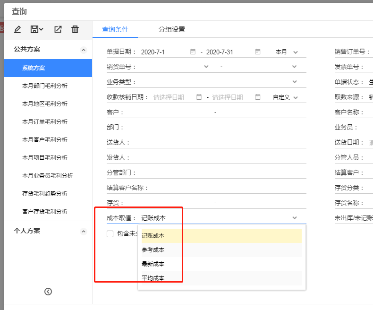Image resolution: width=373 pixels, height=310 pixels.
Task: Select the 系统方案 scheme
Action: (48, 68)
